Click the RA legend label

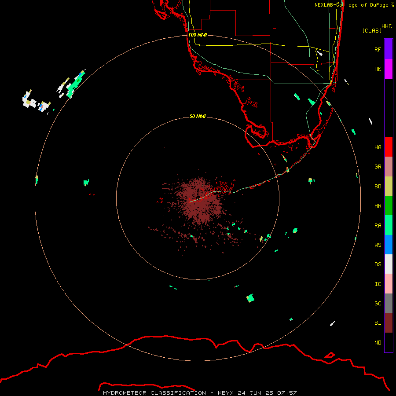coord(378,225)
